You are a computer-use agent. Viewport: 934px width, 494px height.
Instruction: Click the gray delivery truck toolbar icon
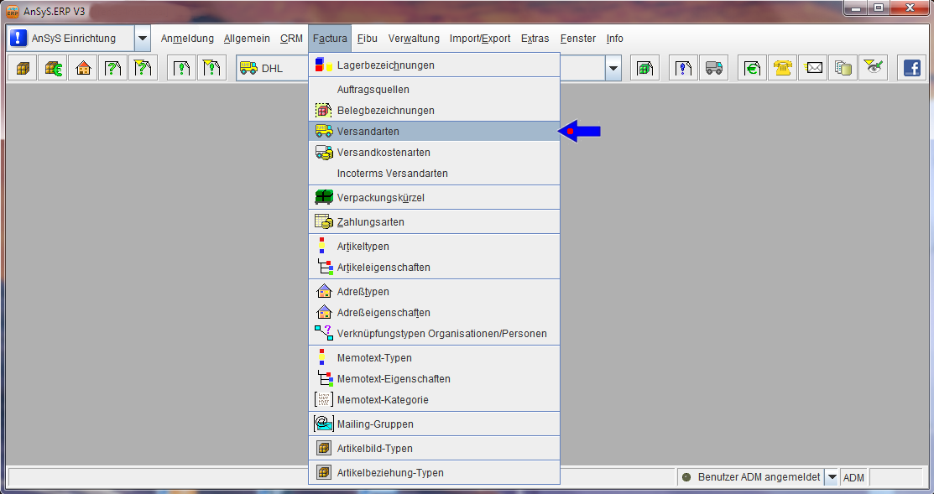[713, 68]
